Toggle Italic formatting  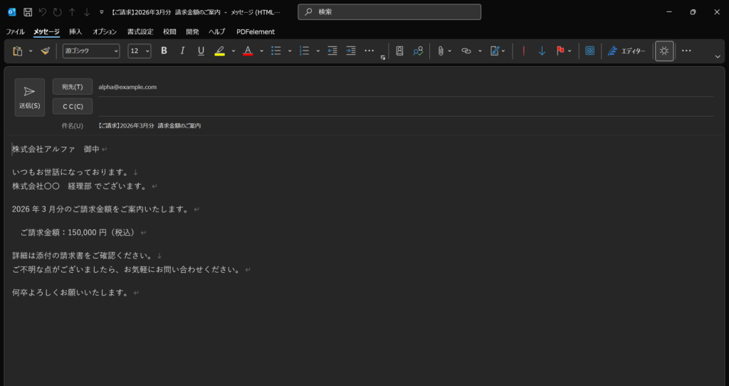coord(182,51)
